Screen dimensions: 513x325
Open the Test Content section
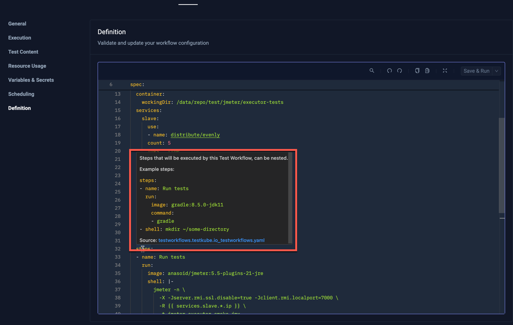(x=23, y=52)
